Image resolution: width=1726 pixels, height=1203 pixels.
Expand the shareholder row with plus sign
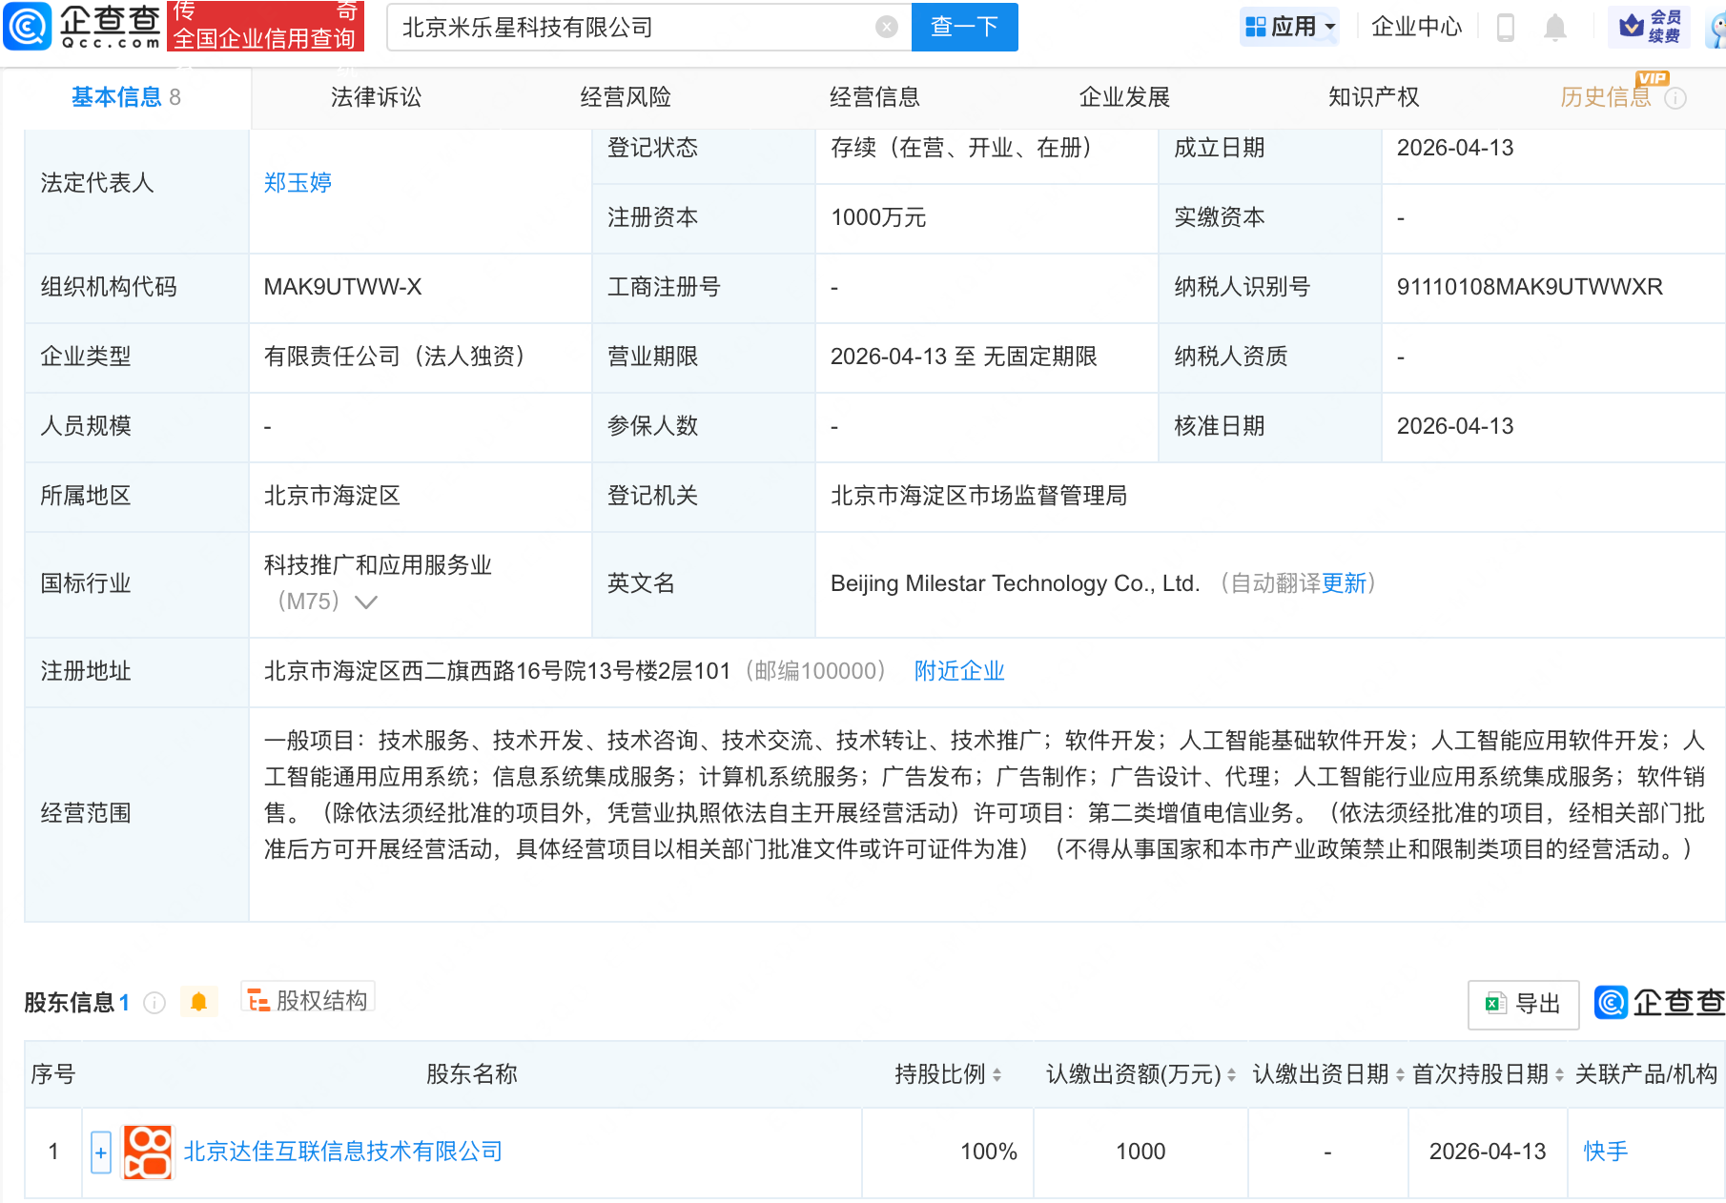(x=101, y=1152)
